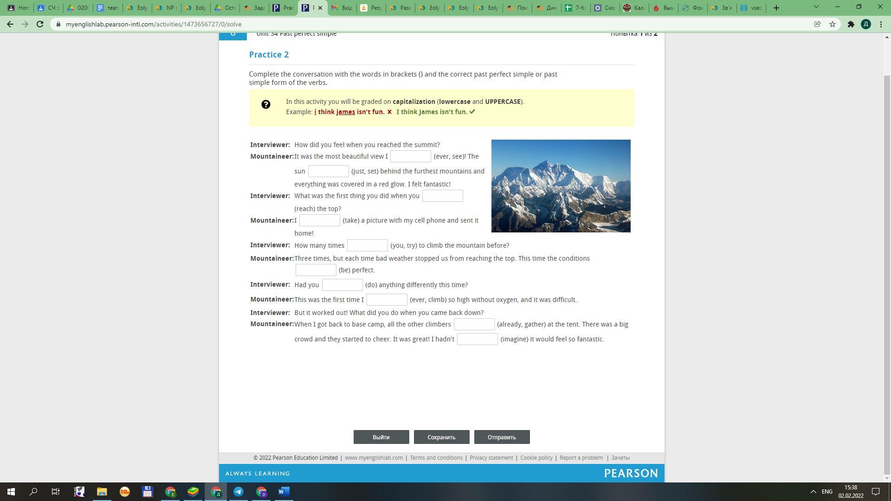Screen dimensions: 891x501
Task: Switch to the 'СЧ з' tab
Action: [49, 8]
